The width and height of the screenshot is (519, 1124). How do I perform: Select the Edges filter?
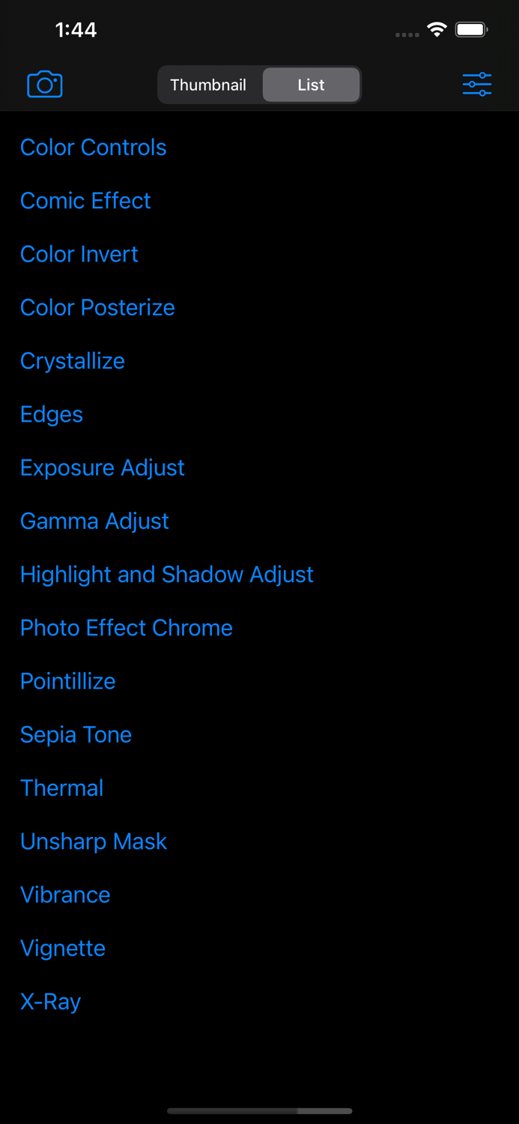(x=51, y=414)
